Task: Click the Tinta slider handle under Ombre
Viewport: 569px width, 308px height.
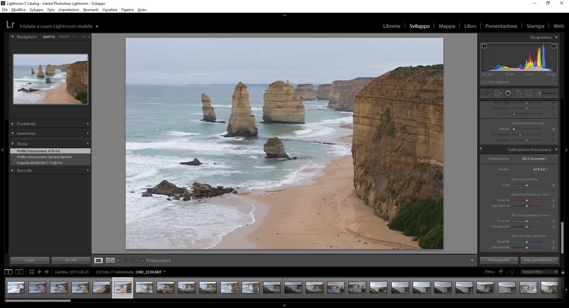Action: click(527, 185)
